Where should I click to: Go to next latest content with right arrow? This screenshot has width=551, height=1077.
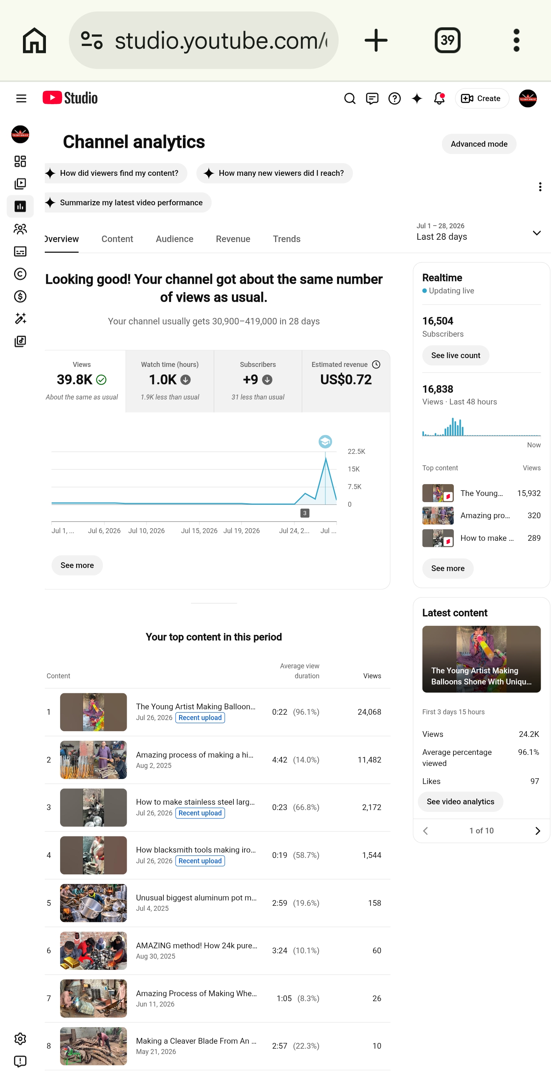tap(537, 831)
